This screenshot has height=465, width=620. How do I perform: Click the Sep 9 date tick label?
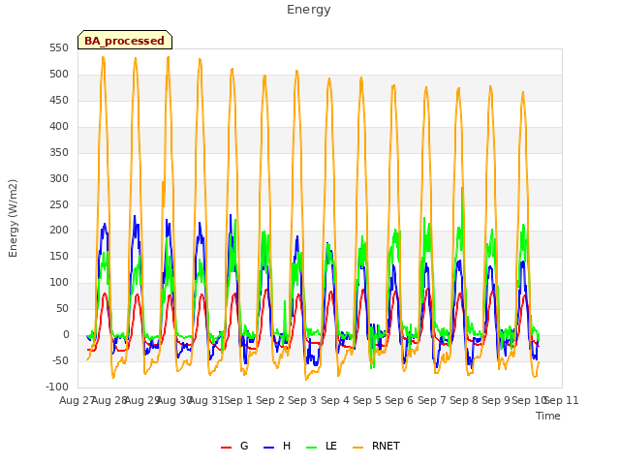click(496, 400)
